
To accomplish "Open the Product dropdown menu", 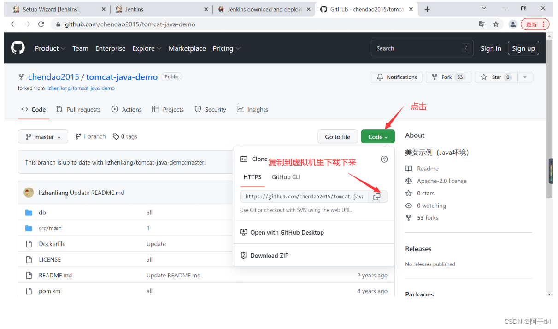I will 50,48.
